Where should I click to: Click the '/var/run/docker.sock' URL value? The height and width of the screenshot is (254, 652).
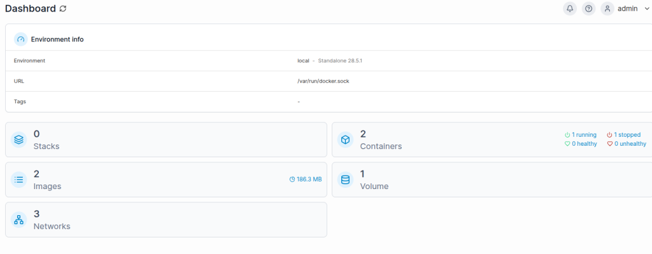click(x=323, y=81)
